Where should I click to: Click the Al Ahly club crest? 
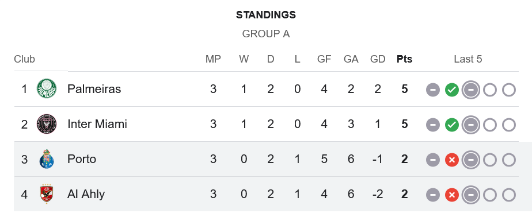(47, 194)
